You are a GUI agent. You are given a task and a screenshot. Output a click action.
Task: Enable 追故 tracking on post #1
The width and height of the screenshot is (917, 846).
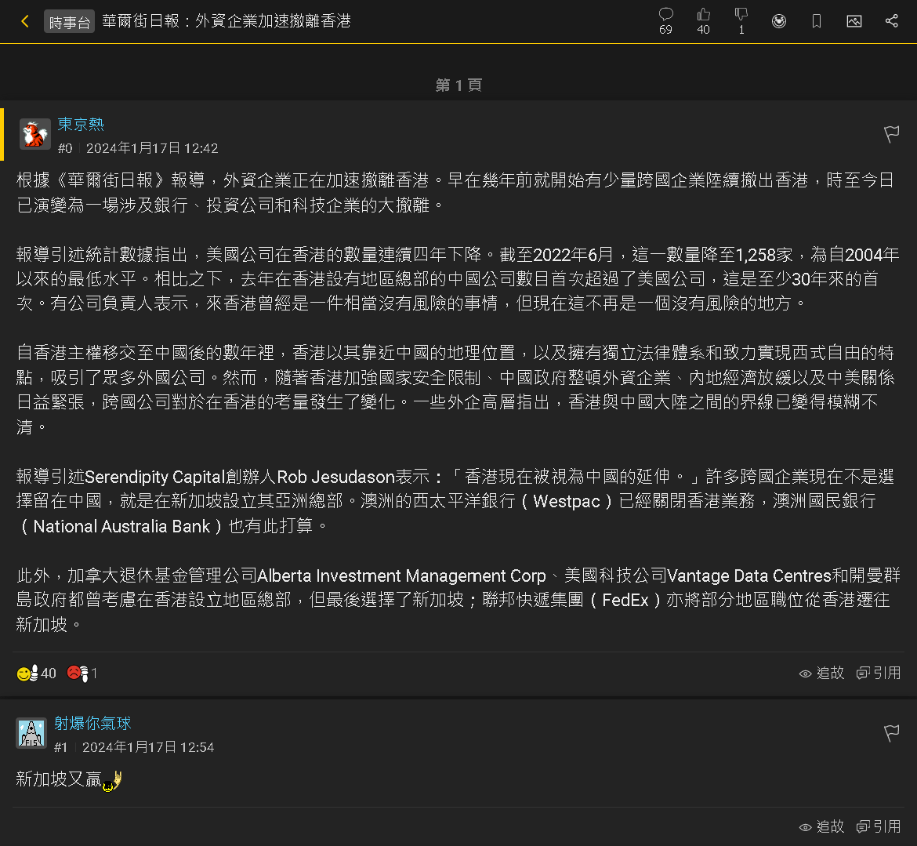(821, 826)
